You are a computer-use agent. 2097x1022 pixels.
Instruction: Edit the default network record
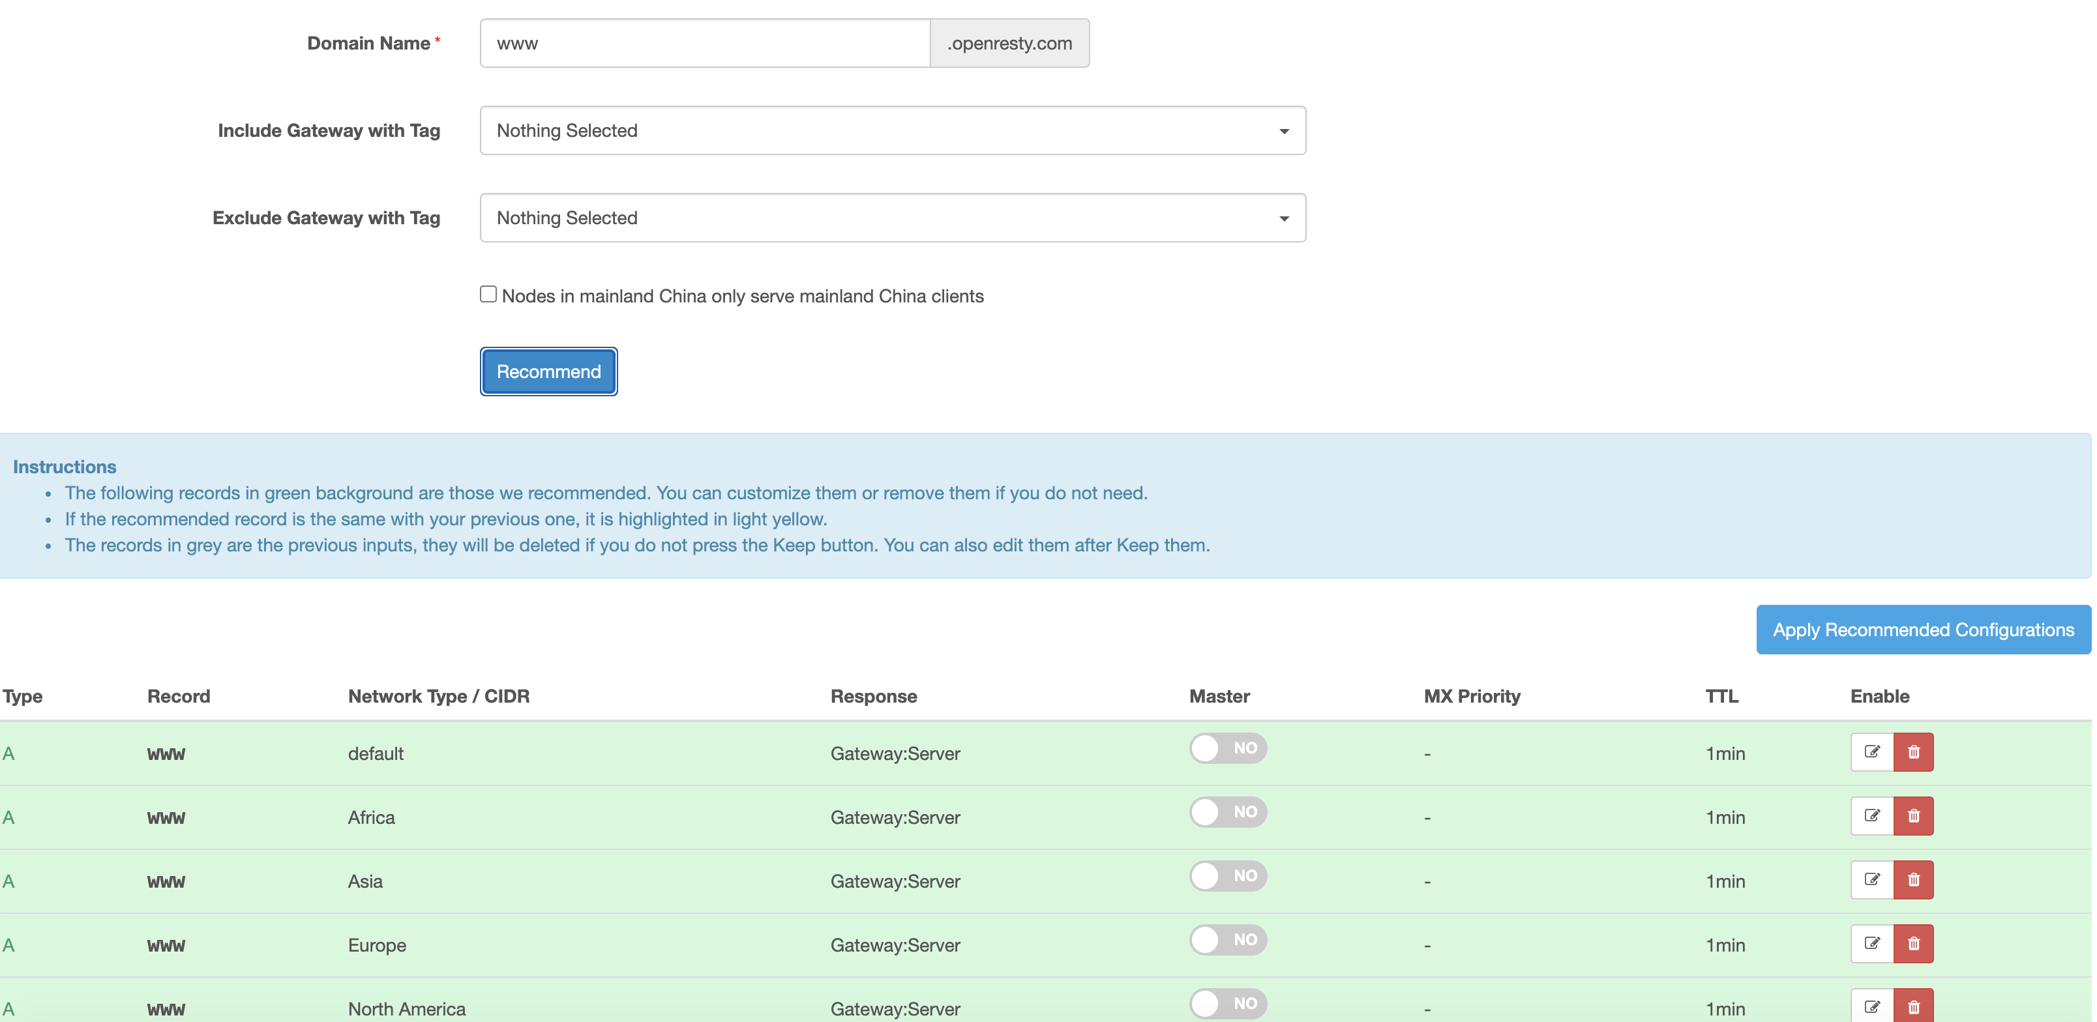click(x=1871, y=752)
